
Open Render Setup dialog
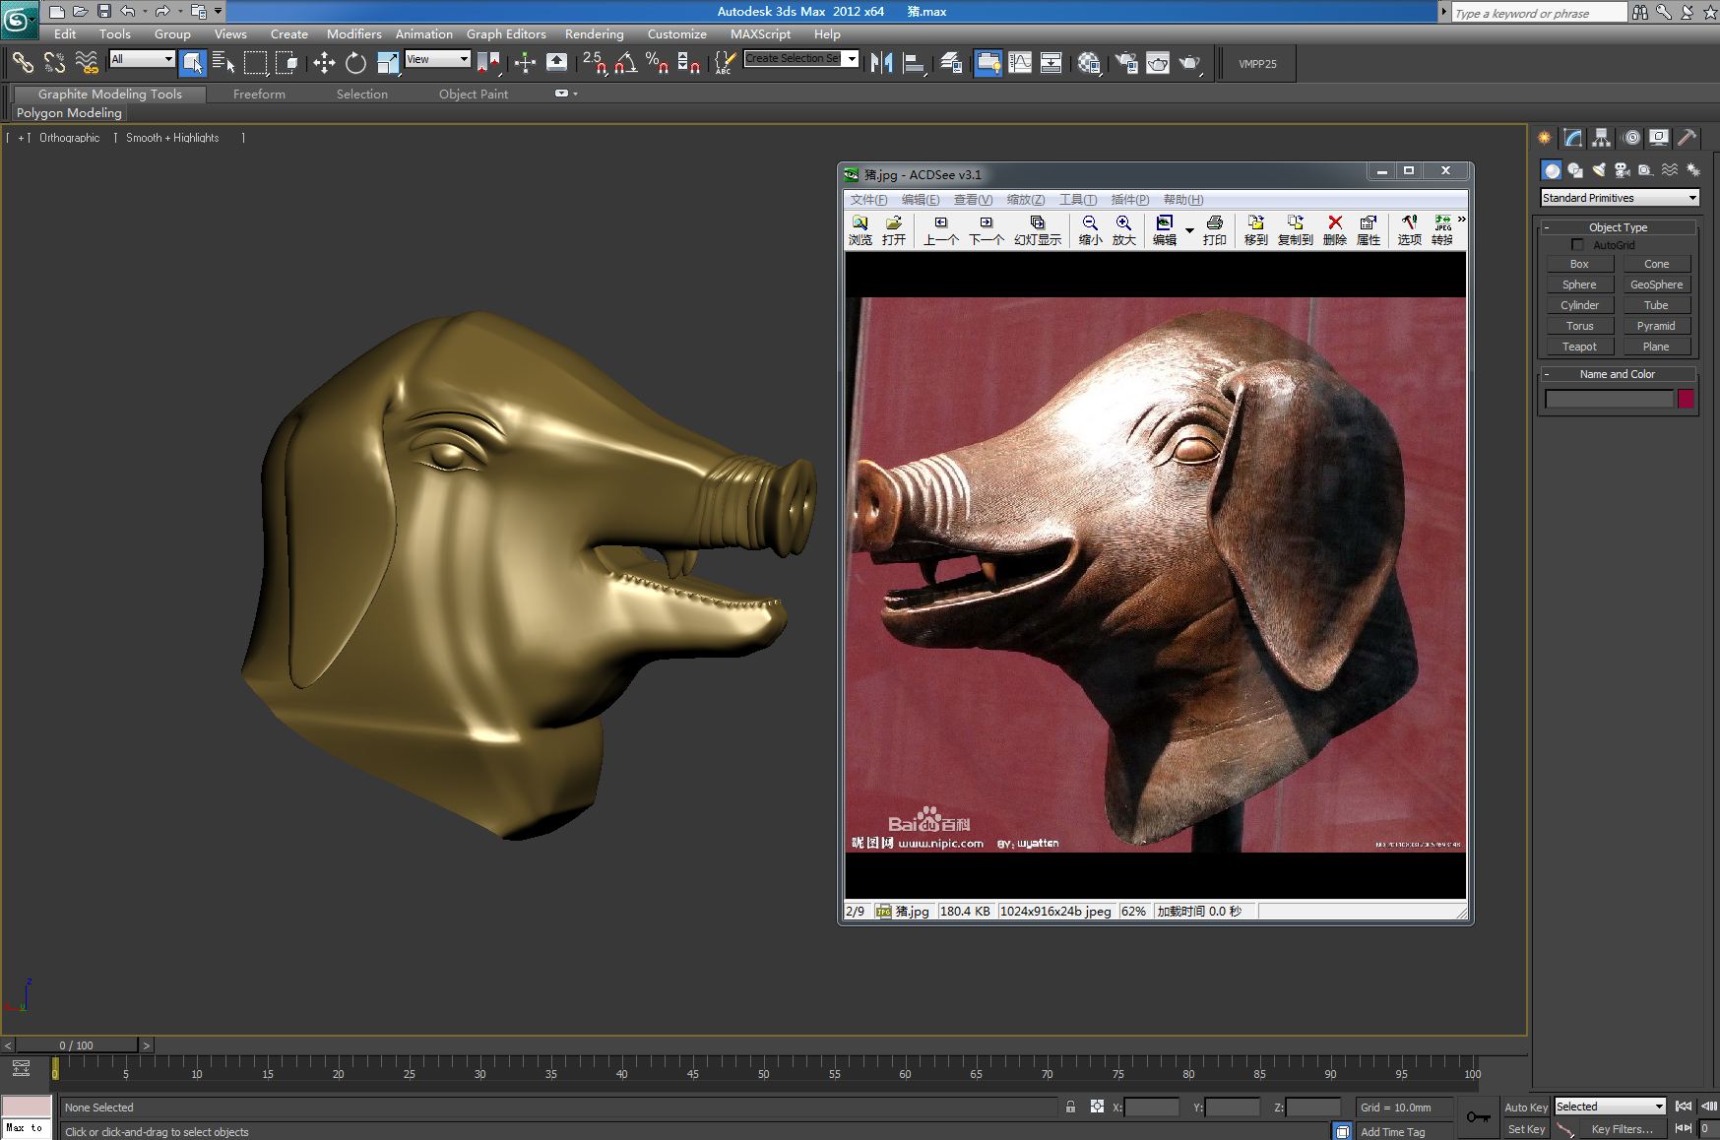[1126, 63]
